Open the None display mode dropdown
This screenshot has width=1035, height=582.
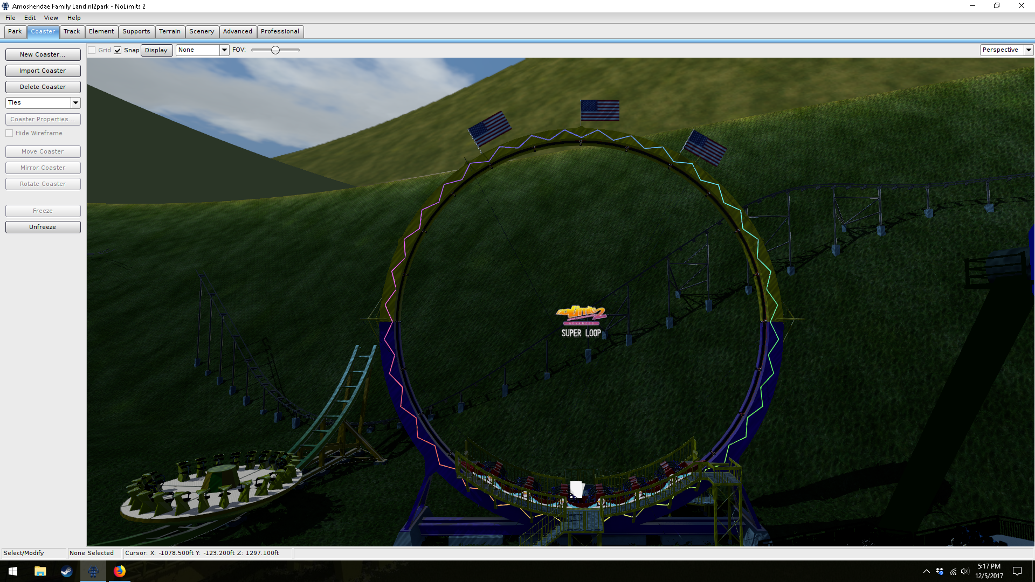point(224,50)
